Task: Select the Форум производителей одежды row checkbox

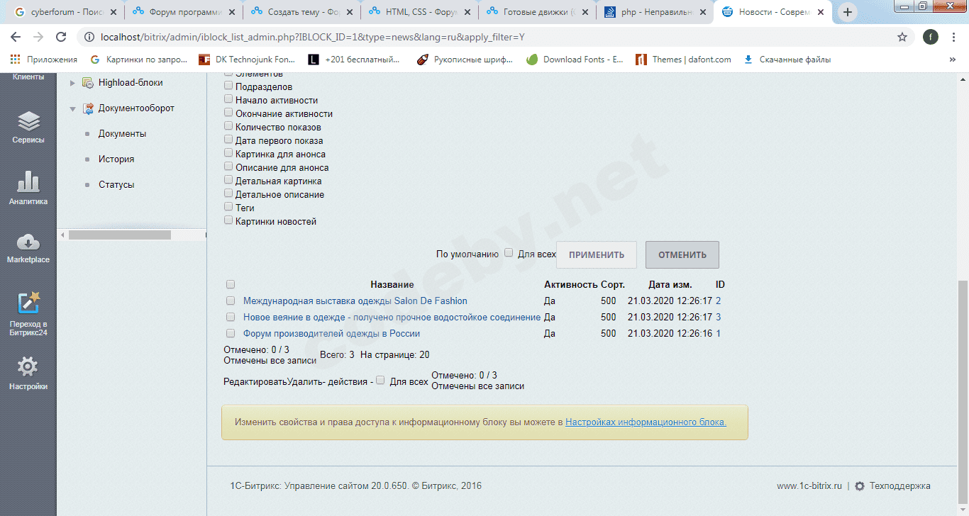Action: pos(230,333)
